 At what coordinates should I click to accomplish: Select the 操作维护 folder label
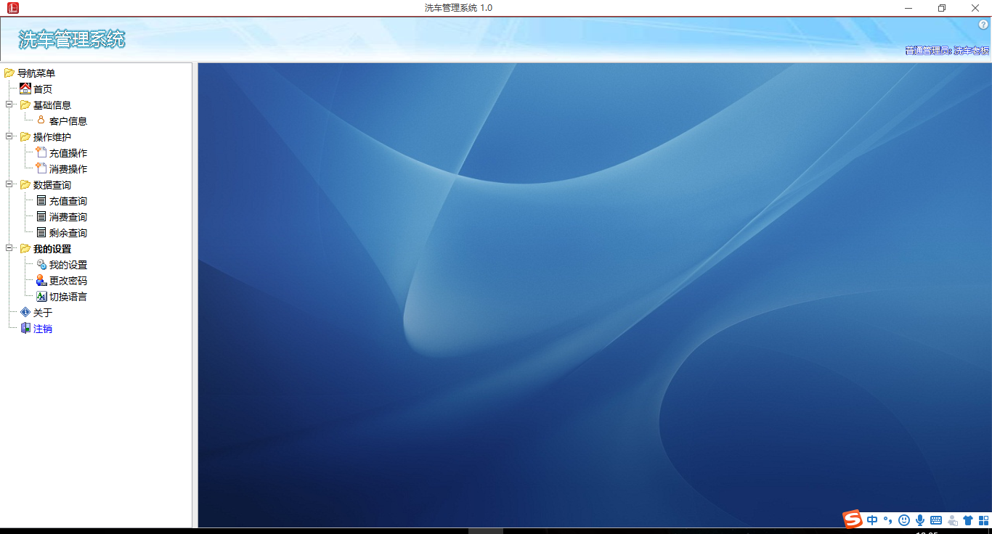(52, 137)
